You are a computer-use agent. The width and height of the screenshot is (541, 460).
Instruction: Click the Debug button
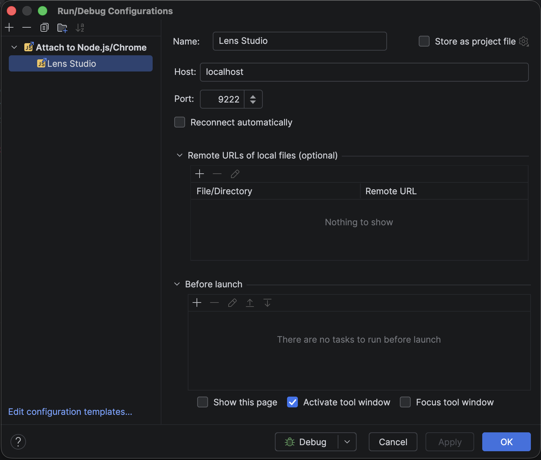(x=307, y=442)
